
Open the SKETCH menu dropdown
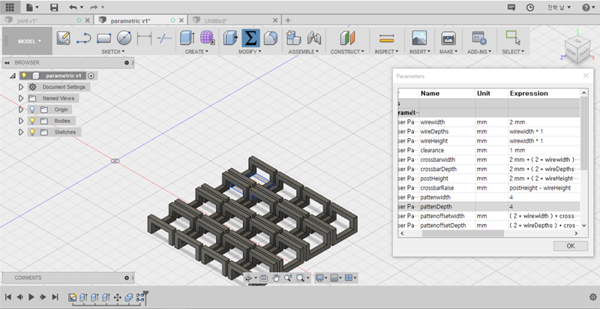(113, 52)
